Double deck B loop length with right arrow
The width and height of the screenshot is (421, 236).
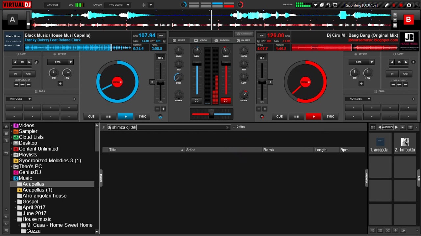[406, 62]
